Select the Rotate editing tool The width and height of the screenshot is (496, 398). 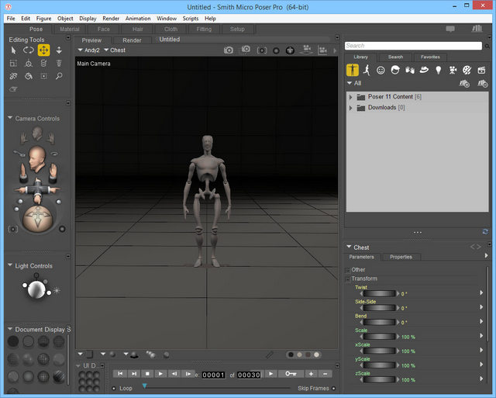click(29, 50)
